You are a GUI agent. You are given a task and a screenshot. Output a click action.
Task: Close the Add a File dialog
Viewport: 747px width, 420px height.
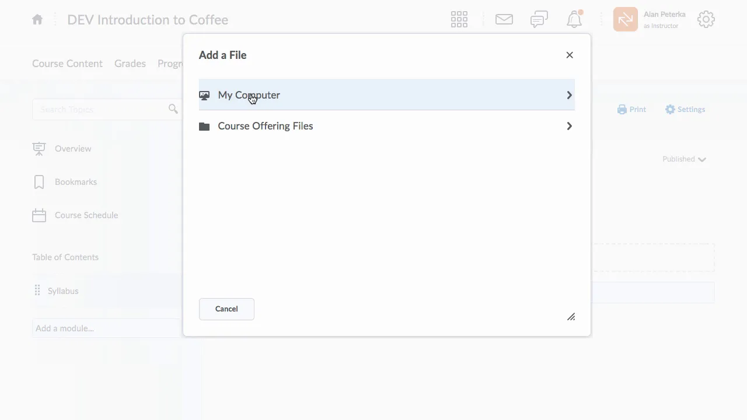[570, 55]
